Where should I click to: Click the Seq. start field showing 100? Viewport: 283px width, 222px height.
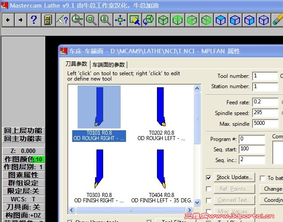pos(252,149)
